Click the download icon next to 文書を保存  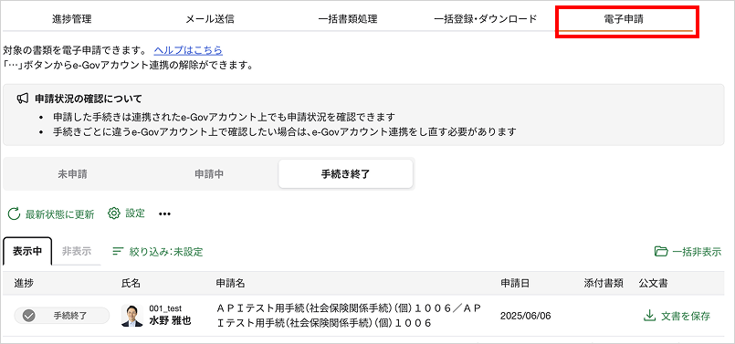pyautogui.click(x=649, y=316)
